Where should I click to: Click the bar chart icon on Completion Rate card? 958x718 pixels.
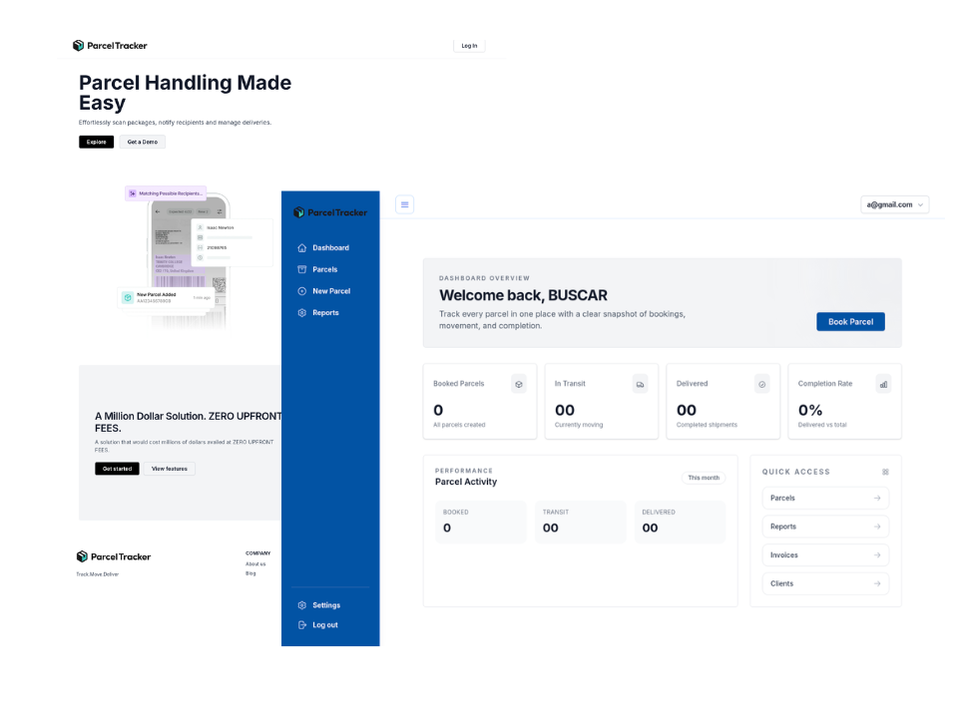[x=882, y=383]
